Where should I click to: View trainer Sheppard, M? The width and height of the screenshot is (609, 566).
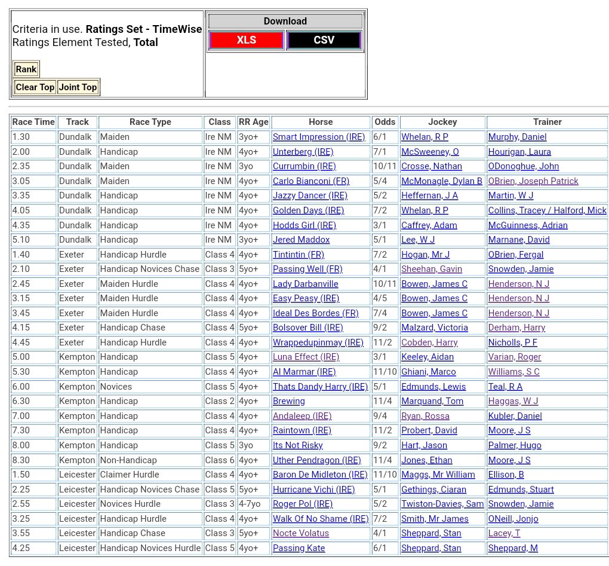512,548
